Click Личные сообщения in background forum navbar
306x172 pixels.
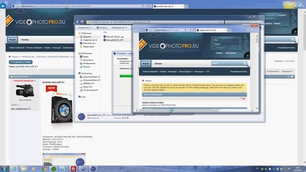[34, 48]
